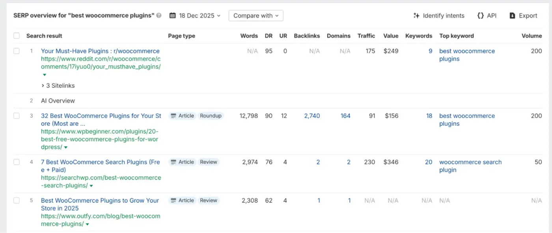Screen dimensions: 552x233
Task: Sort by the Backlinks column header
Action: pos(307,36)
